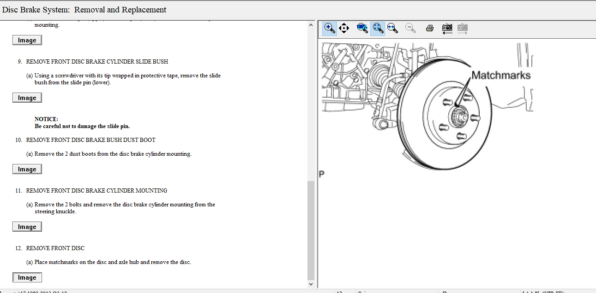Viewport: 596px width, 293px height.
Task: Activate the pan arrows tool
Action: (344, 28)
